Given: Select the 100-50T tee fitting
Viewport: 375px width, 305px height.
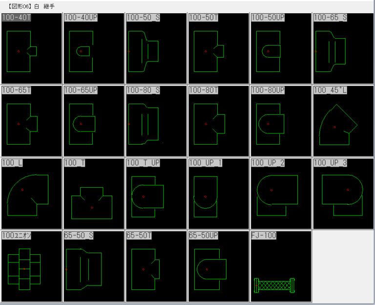Looking at the screenshot, I should click(219, 48).
